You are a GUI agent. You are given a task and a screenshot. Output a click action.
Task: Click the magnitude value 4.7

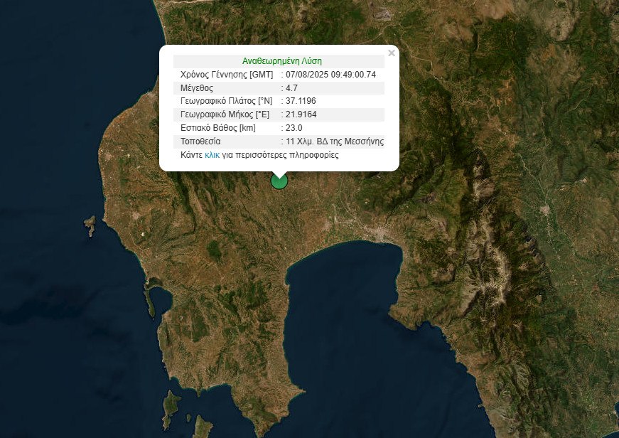tap(291, 88)
